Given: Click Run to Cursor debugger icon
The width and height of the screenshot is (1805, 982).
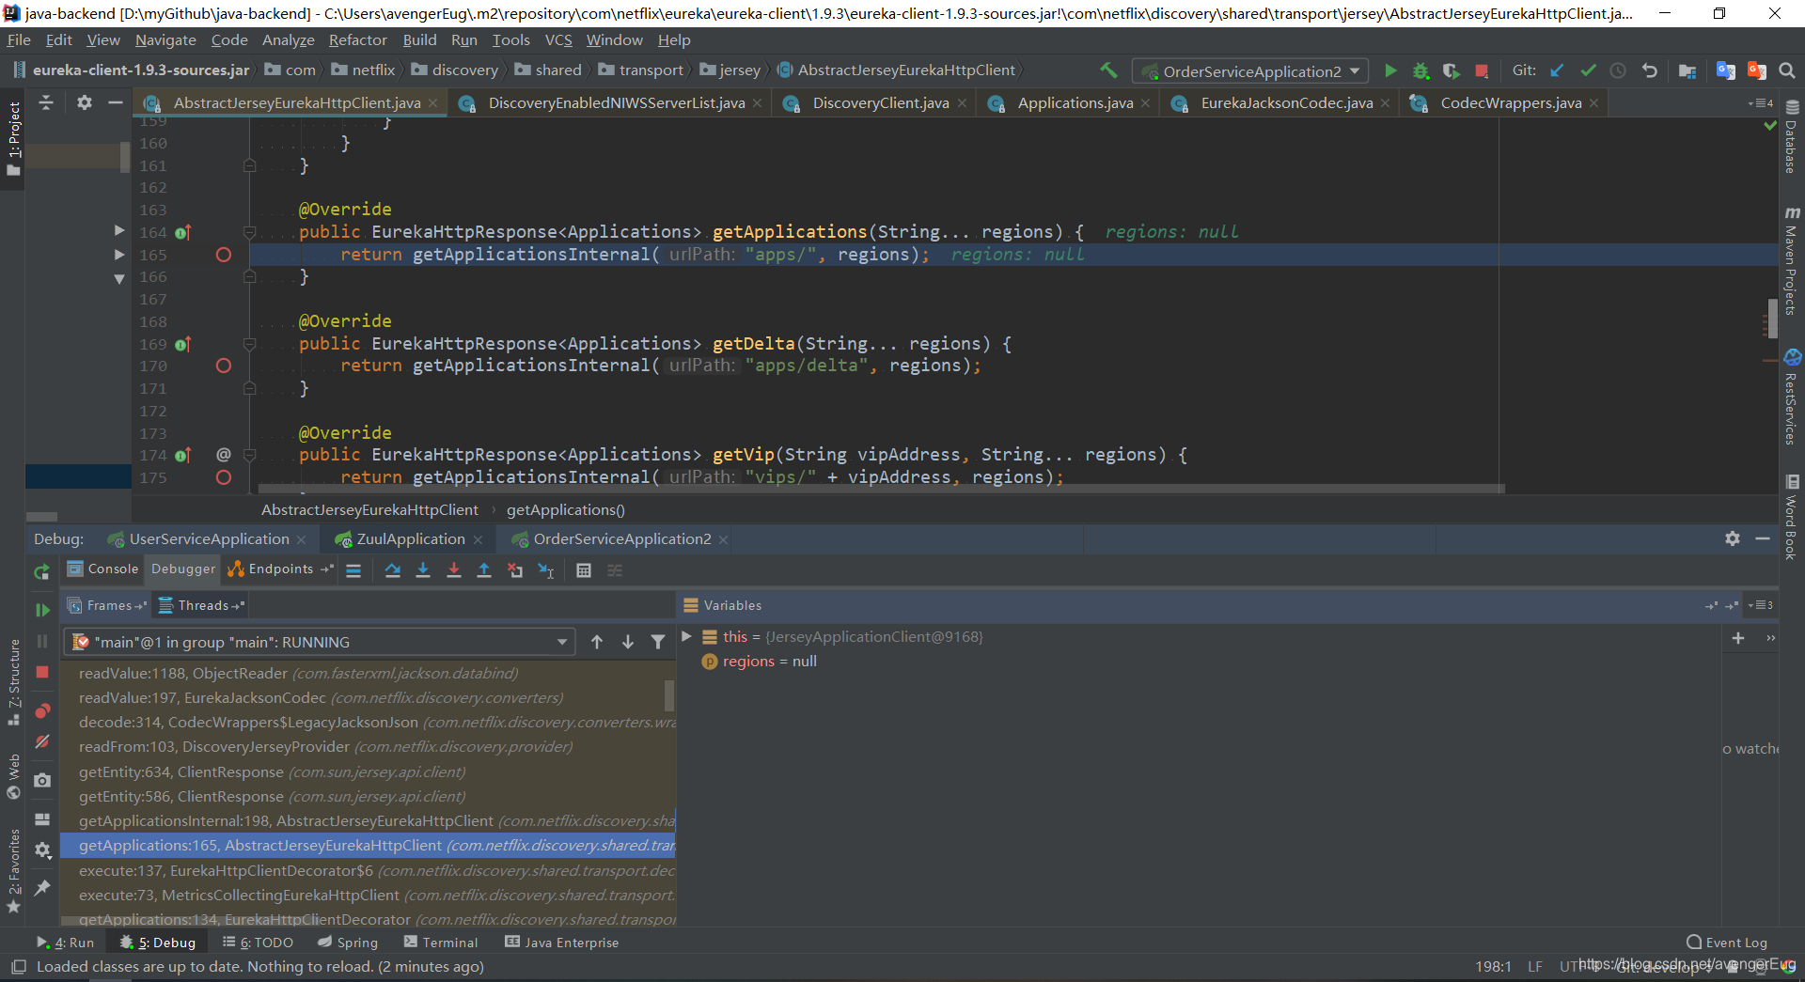Looking at the screenshot, I should [x=546, y=570].
